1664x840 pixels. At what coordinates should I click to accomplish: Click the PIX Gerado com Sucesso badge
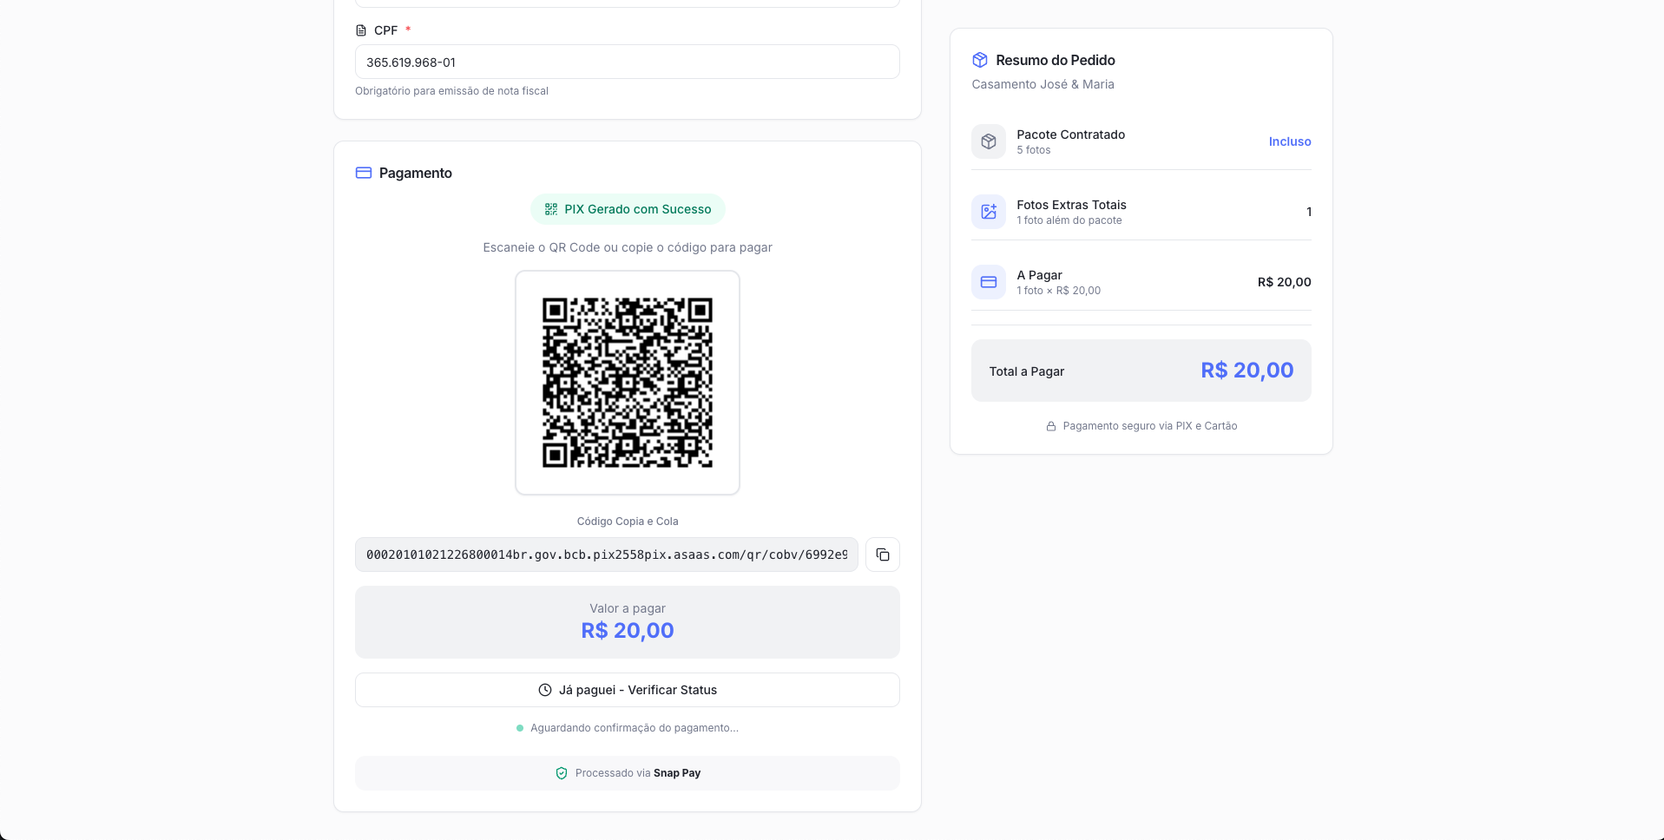pos(628,209)
